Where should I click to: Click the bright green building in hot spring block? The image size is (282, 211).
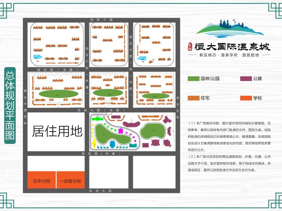pyautogui.click(x=97, y=119)
